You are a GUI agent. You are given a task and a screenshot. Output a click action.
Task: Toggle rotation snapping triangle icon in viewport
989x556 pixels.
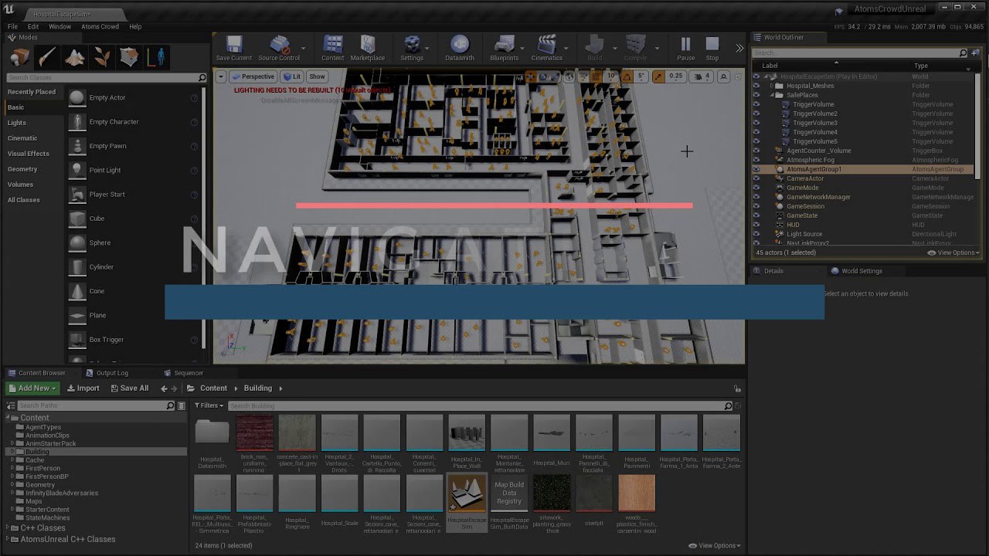(627, 76)
